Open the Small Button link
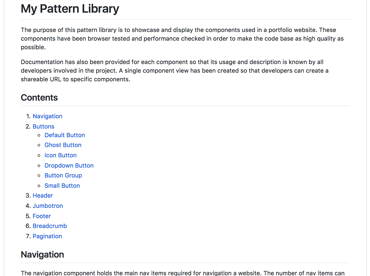Screen dimensions: 370x276 (62, 185)
